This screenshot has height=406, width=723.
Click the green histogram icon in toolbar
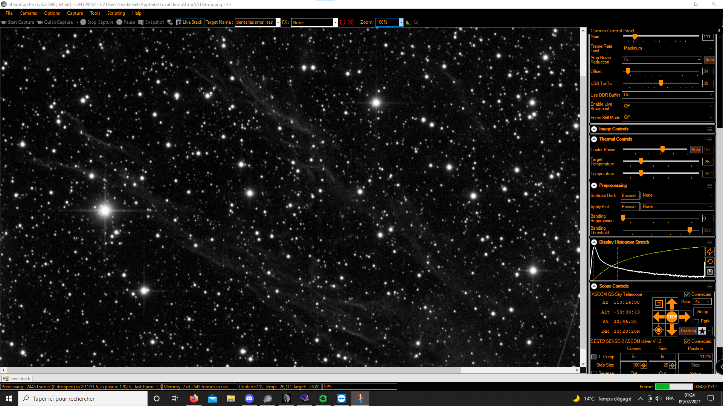(x=408, y=22)
